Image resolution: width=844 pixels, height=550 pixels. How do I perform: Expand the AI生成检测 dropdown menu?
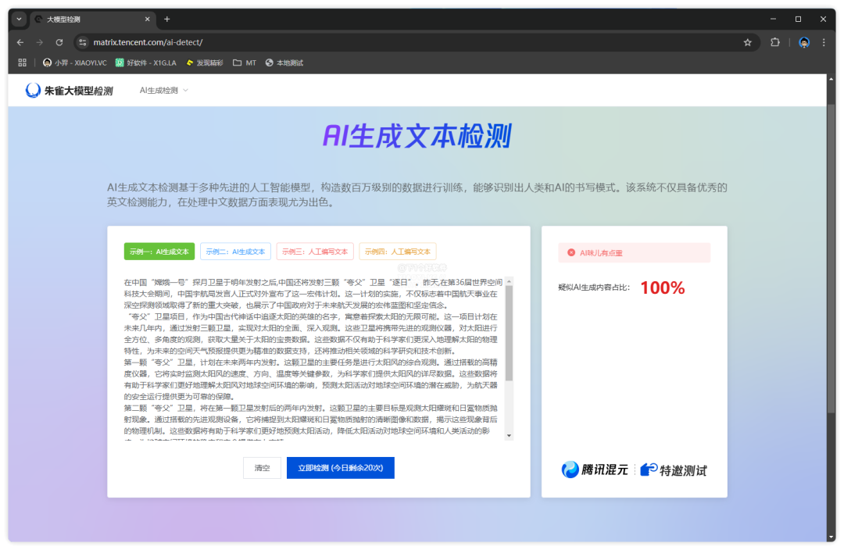tap(164, 91)
